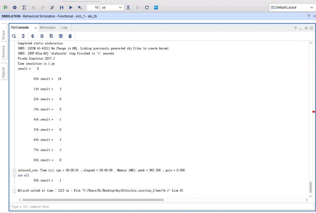Screen dimensions: 316x213
Task: Click the '0th result = 14' line
Action: pos(47,79)
